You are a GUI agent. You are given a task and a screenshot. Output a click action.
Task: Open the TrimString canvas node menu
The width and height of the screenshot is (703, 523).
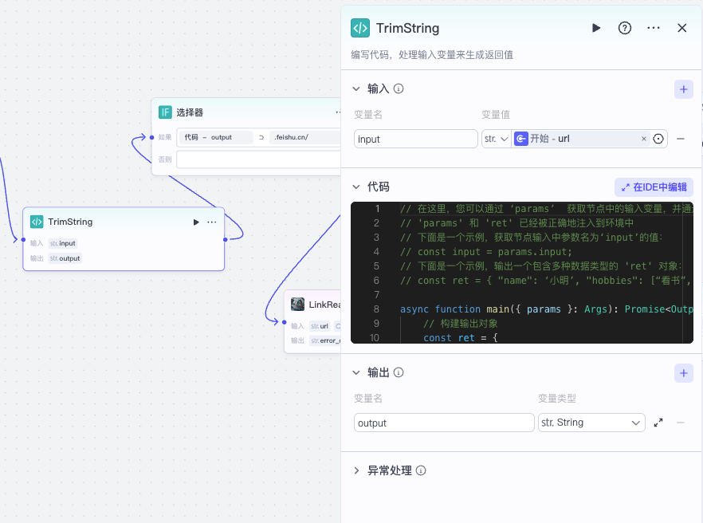click(212, 222)
